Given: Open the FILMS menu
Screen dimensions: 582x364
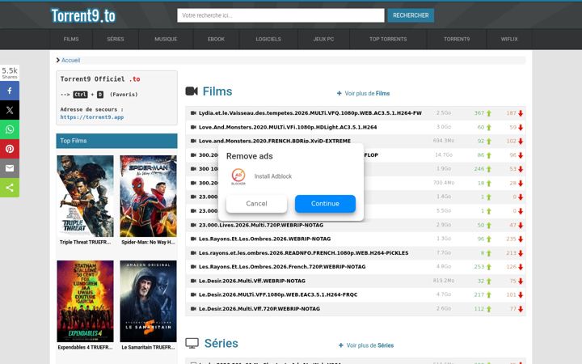Looking at the screenshot, I should click(x=71, y=39).
